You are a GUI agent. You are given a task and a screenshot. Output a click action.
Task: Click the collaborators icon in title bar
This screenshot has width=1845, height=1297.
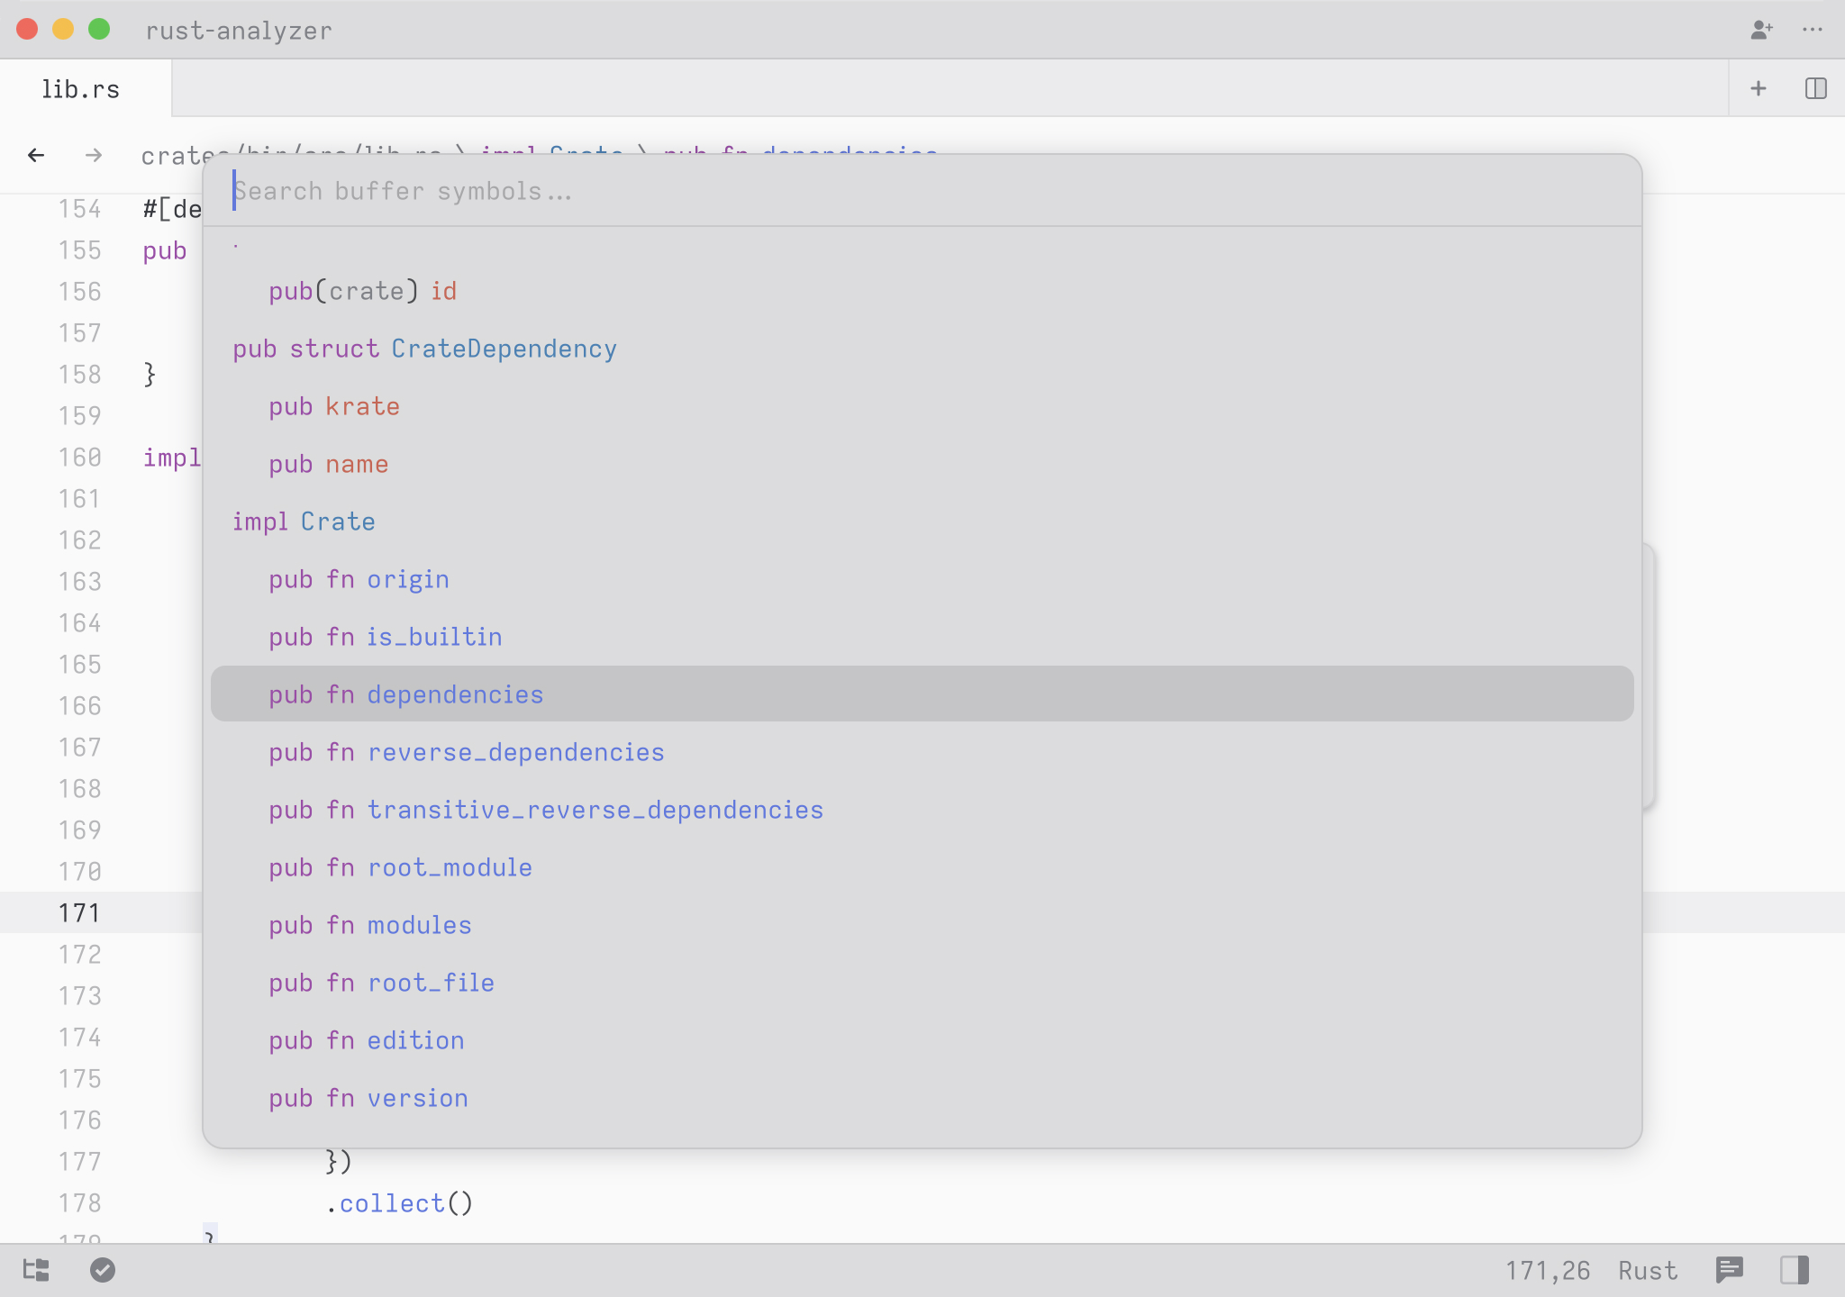pos(1761,30)
